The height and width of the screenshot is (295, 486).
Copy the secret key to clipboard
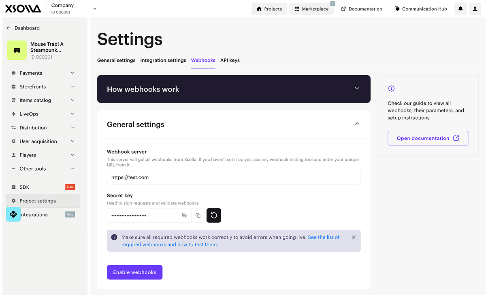tap(198, 215)
